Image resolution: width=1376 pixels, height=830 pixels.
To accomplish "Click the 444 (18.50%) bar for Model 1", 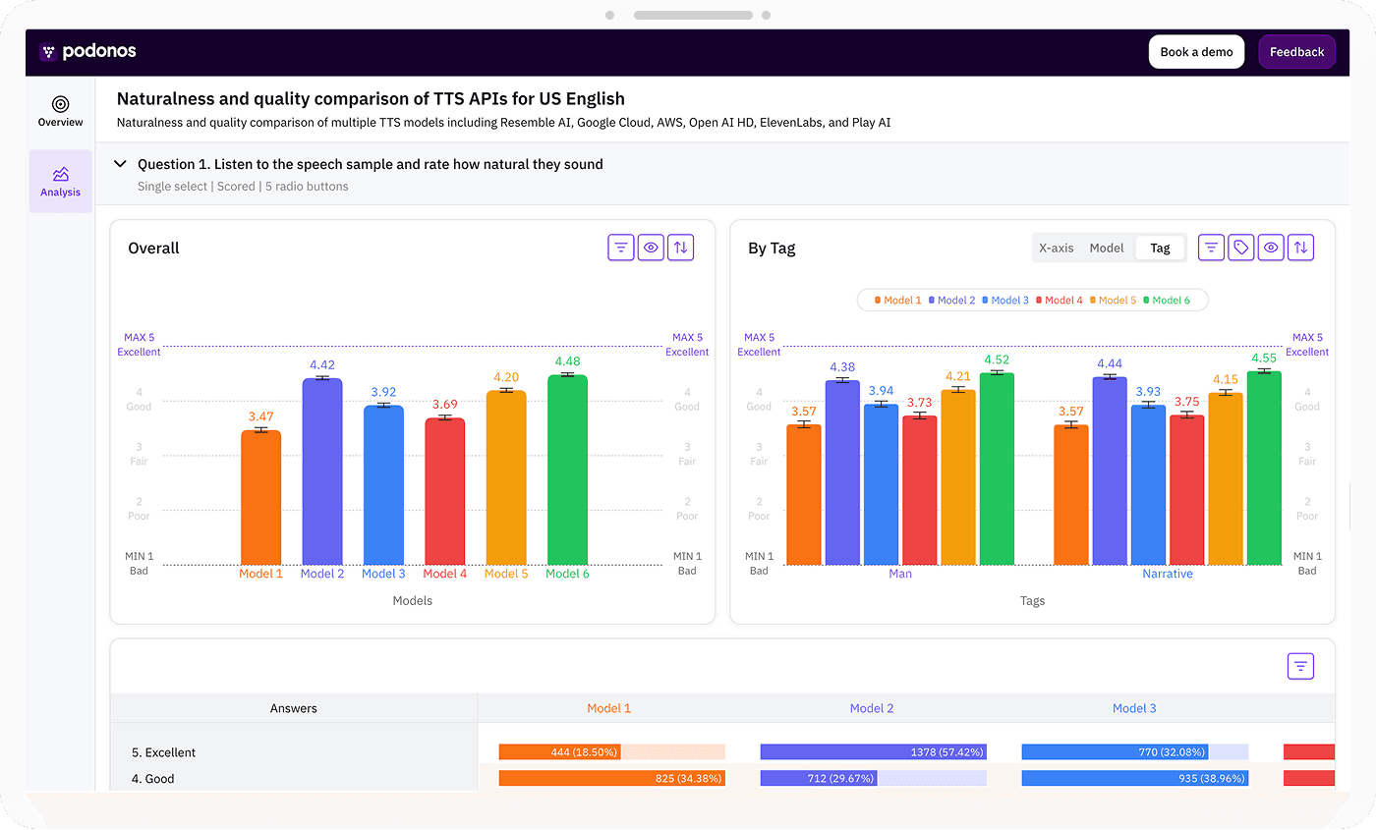I will [560, 752].
